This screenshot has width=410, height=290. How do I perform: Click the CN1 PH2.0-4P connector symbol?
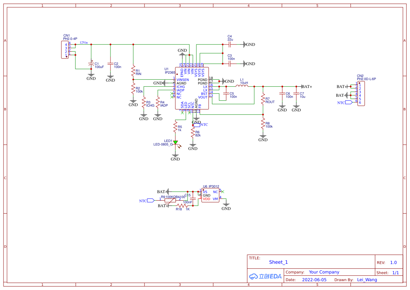click(x=65, y=50)
